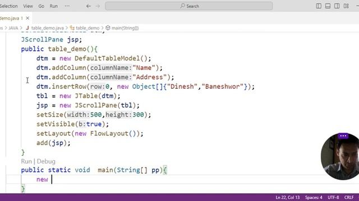Show more menus via ellipsis
Viewport: 359px width, 201px height.
pyautogui.click(x=67, y=6)
